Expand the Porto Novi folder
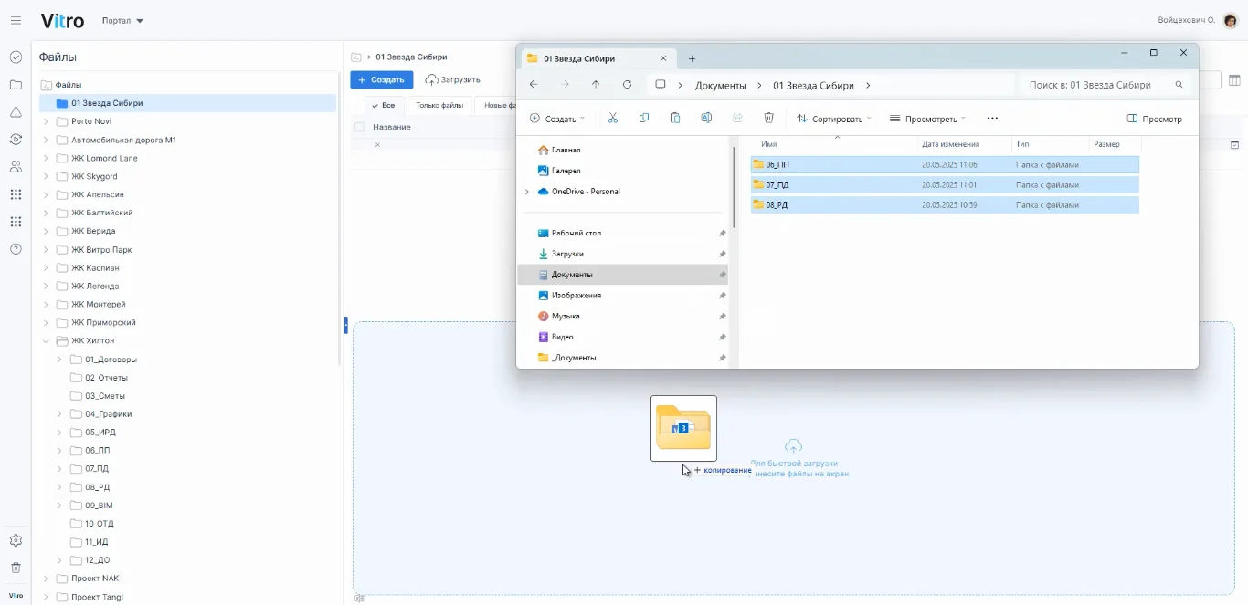The image size is (1248, 605). 46,121
